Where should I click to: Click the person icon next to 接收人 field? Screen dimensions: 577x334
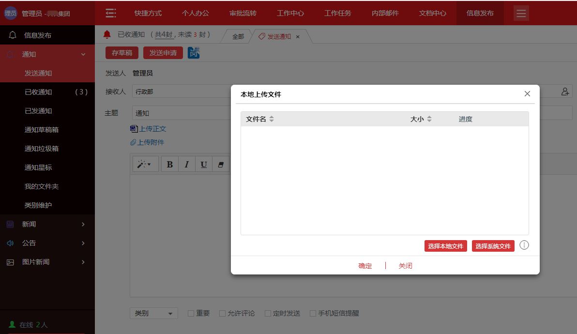[x=565, y=91]
